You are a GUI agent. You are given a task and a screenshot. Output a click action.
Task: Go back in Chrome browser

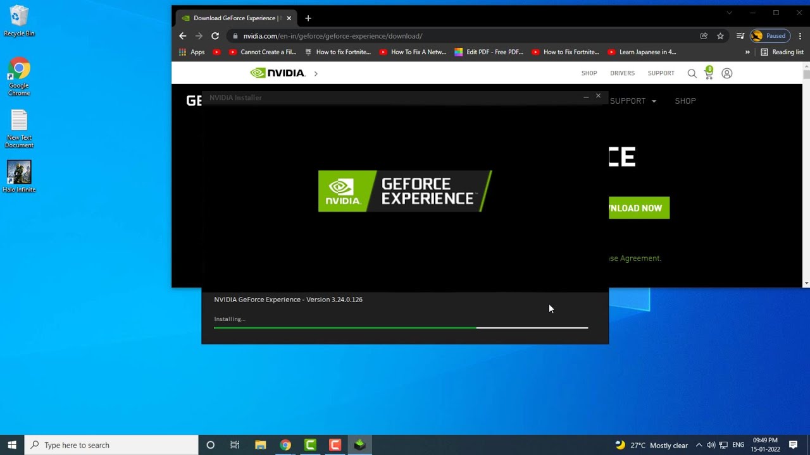(x=183, y=36)
